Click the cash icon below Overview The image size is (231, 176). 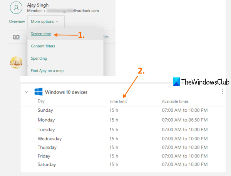16,37
